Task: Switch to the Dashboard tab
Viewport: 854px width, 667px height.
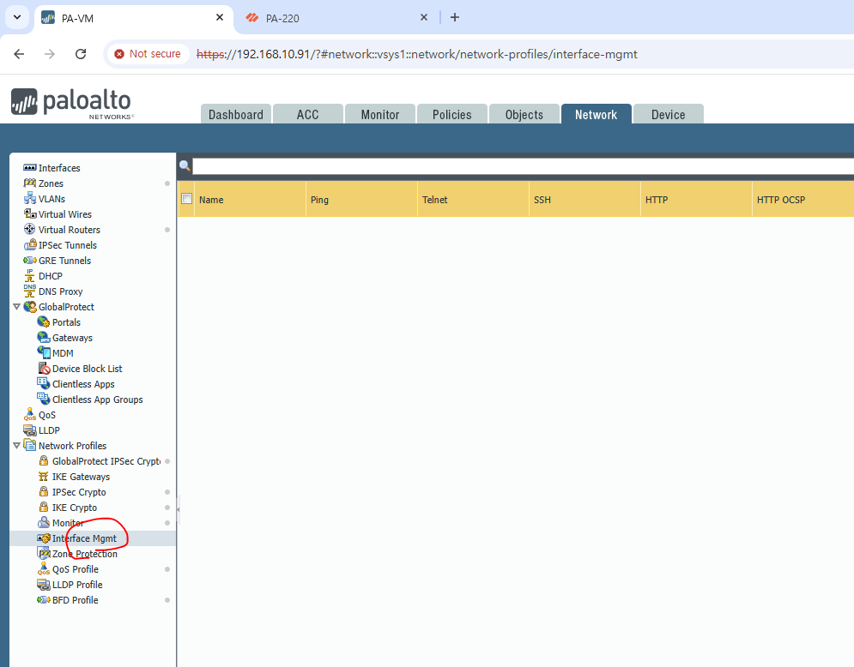Action: [x=236, y=114]
